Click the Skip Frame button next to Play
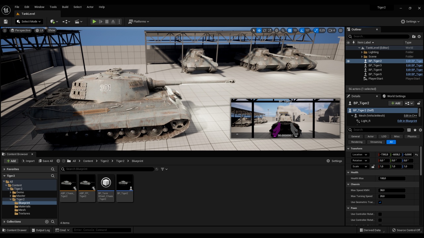The height and width of the screenshot is (238, 424). 101,21
